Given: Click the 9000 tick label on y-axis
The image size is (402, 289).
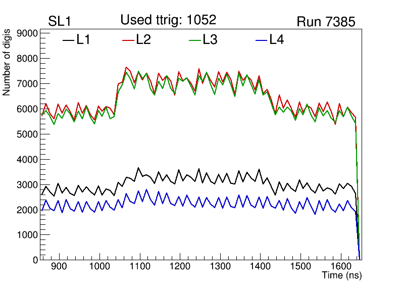Looking at the screenshot, I should coord(28,33).
